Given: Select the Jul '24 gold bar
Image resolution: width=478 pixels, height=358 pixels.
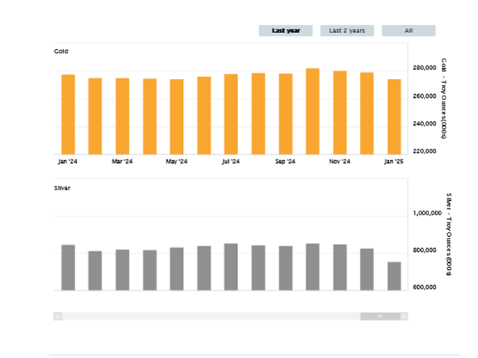Looking at the screenshot, I should [231, 114].
